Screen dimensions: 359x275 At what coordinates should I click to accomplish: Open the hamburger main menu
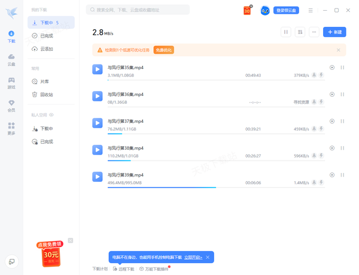tap(311, 11)
